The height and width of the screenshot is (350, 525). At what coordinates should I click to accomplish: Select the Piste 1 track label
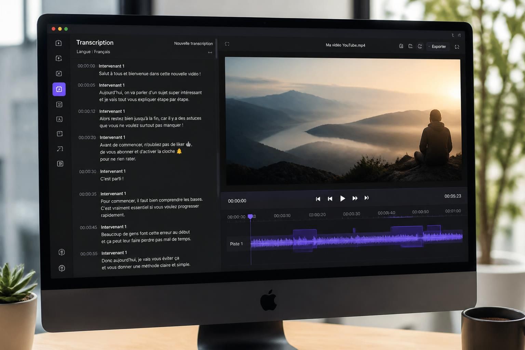pos(236,244)
